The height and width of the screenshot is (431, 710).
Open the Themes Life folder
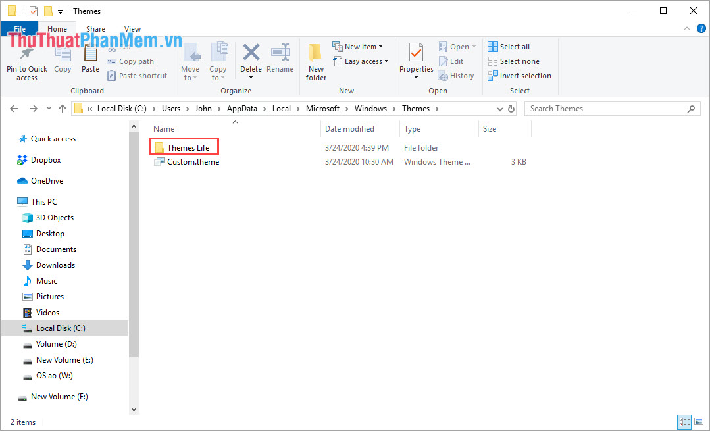point(190,147)
